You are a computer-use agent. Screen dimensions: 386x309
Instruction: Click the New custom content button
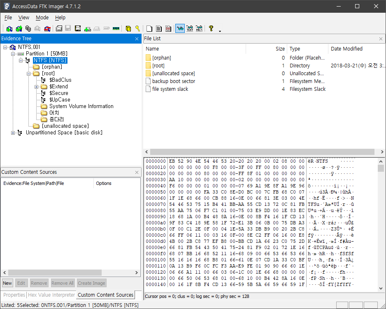pos(7,283)
